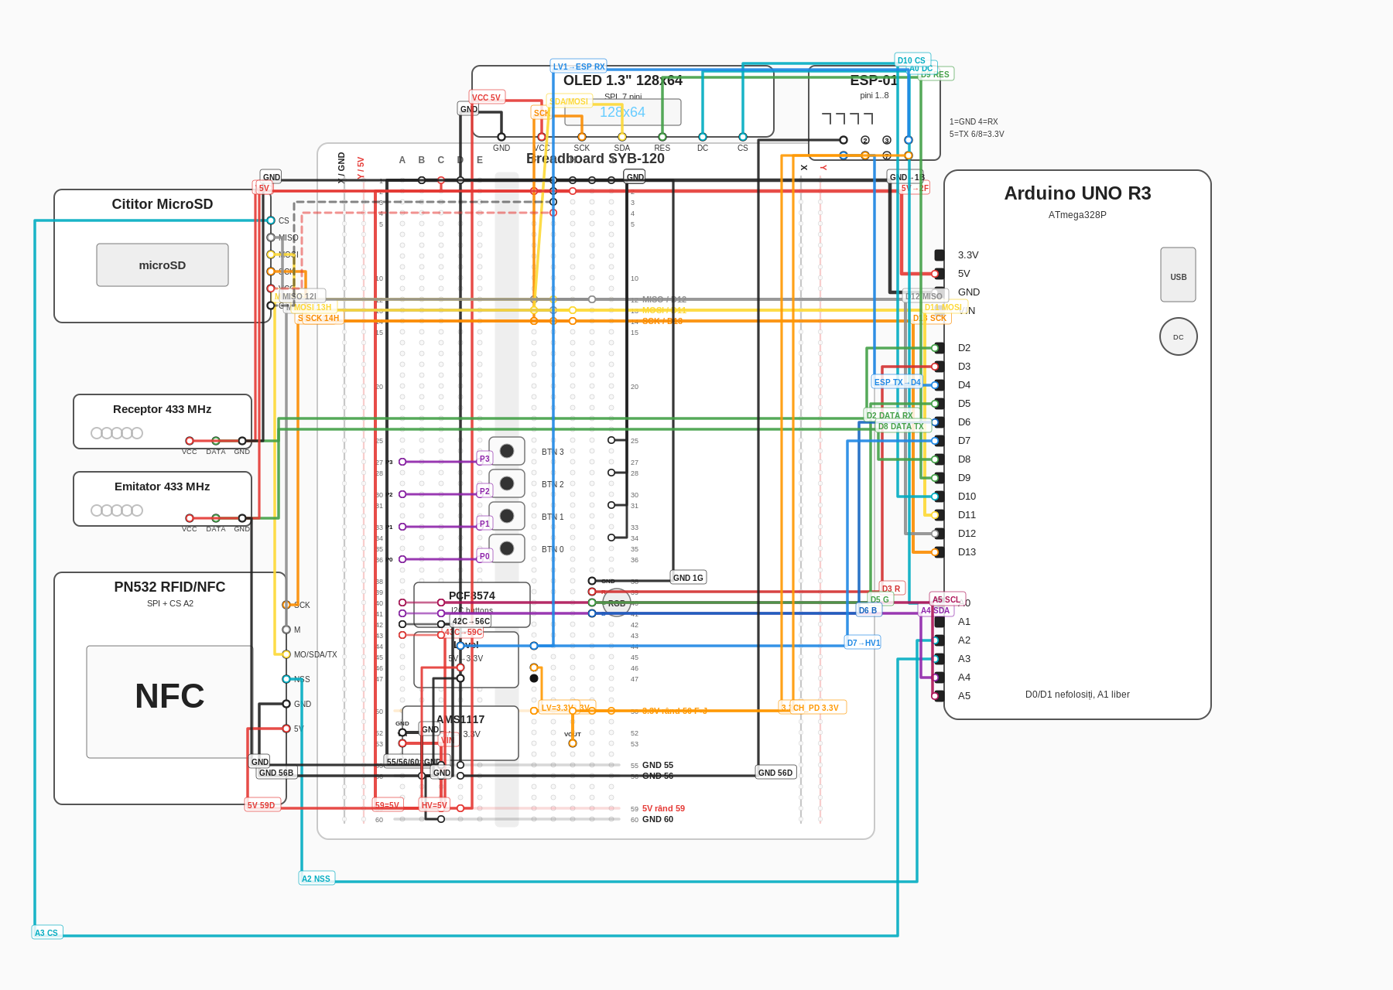Click the '5V 59D' wire label
The width and height of the screenshot is (1393, 990).
(262, 805)
